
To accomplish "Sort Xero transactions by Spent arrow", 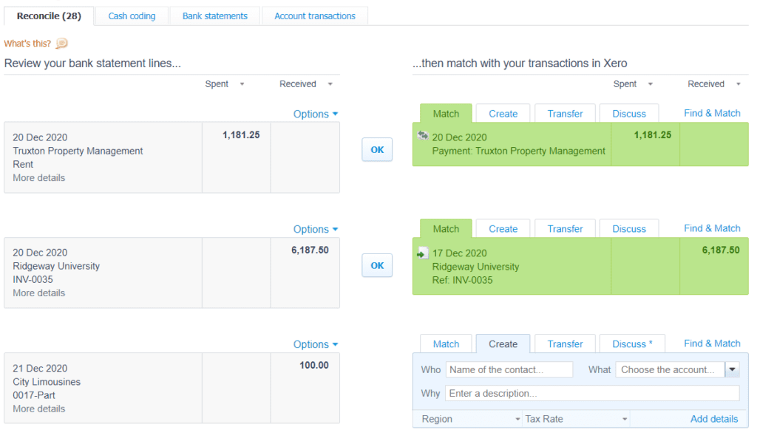I will (x=651, y=84).
